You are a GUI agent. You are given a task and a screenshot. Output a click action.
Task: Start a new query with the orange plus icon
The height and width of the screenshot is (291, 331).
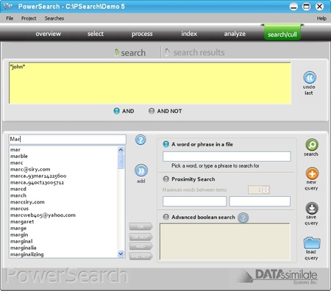pos(312,173)
